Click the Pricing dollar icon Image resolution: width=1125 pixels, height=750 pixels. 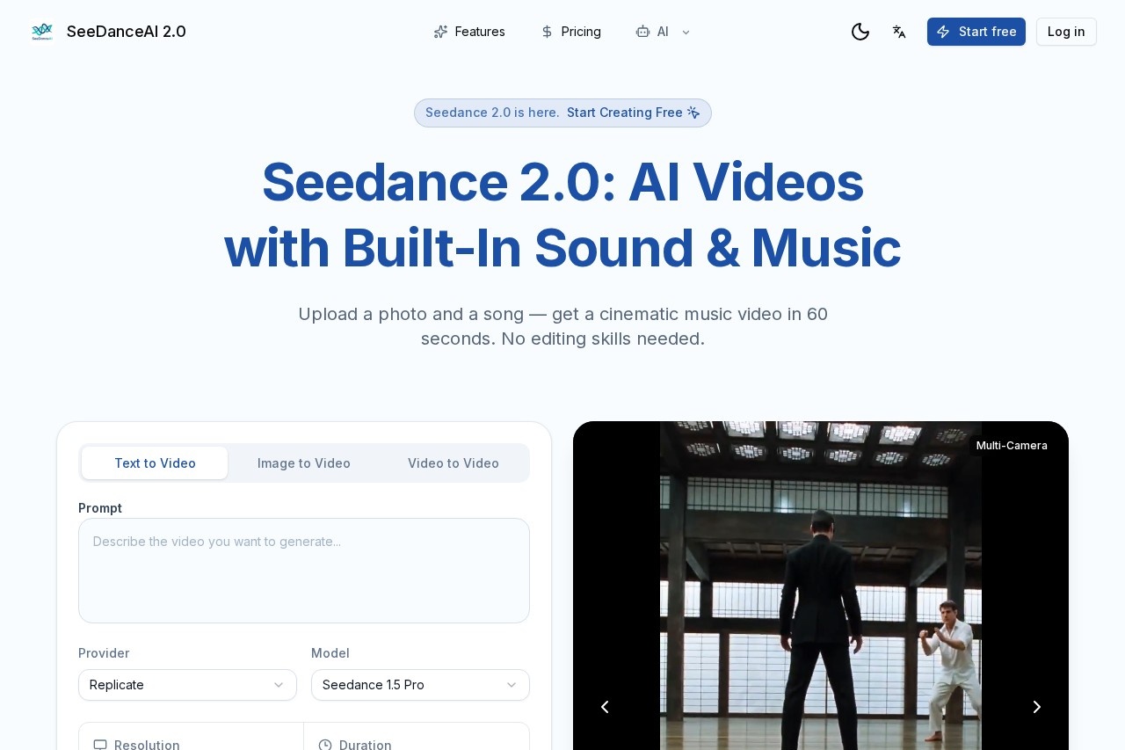(546, 32)
